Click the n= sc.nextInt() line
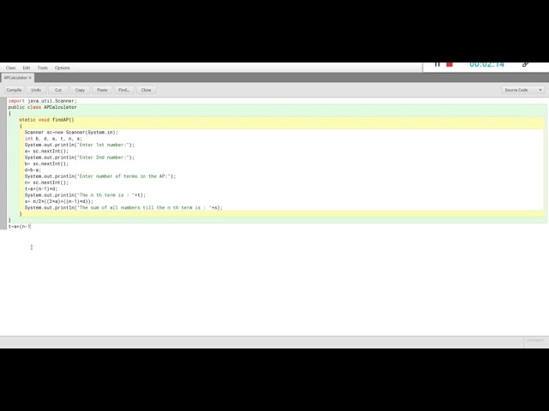This screenshot has width=549, height=411. pyautogui.click(x=46, y=182)
